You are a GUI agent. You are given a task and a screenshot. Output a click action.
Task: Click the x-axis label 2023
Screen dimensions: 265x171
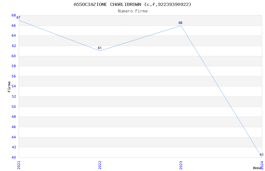pos(181,165)
